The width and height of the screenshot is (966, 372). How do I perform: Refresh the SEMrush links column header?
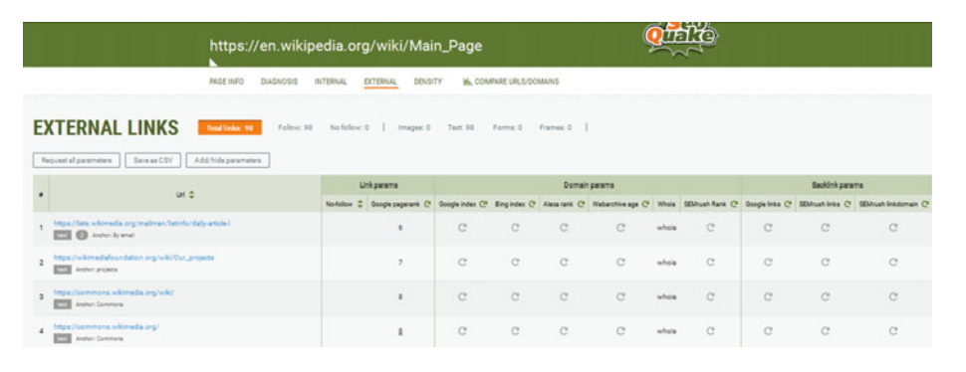click(x=847, y=204)
